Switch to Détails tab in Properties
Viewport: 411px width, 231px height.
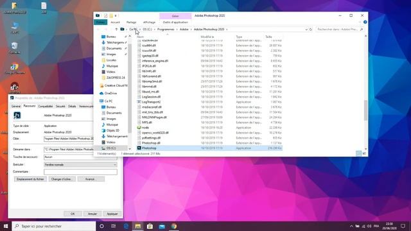pyautogui.click(x=72, y=107)
